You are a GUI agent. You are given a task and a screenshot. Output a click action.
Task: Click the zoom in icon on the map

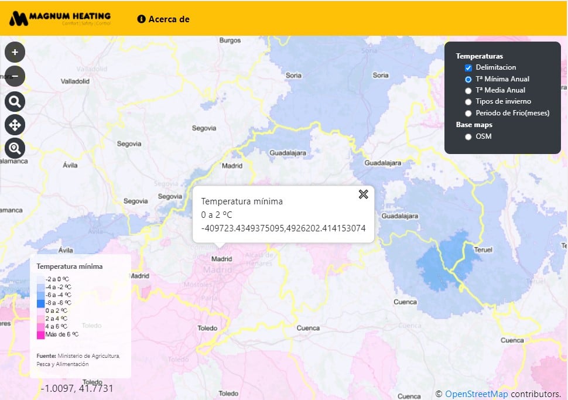pos(14,52)
